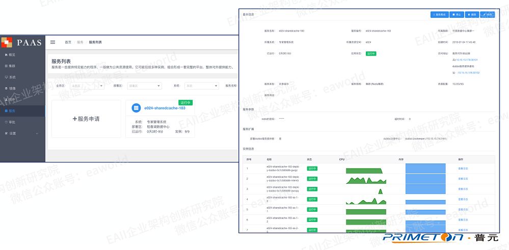Open the 系统 filter dropdown

[x=202, y=86]
